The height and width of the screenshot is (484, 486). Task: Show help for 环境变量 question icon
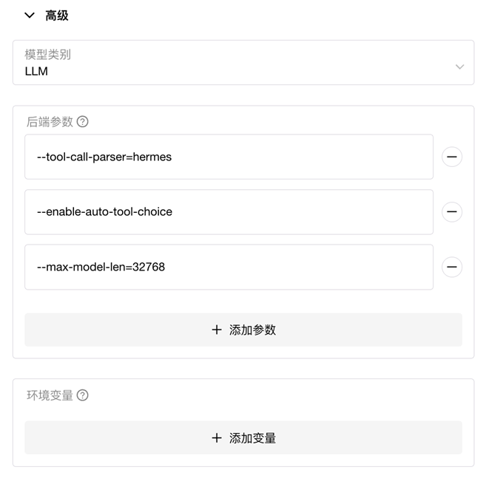coord(82,395)
